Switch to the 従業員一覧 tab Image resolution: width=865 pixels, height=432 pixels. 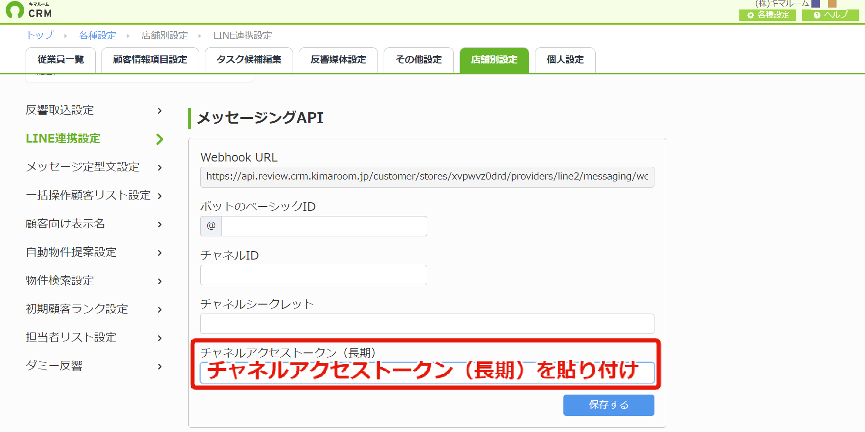[61, 60]
